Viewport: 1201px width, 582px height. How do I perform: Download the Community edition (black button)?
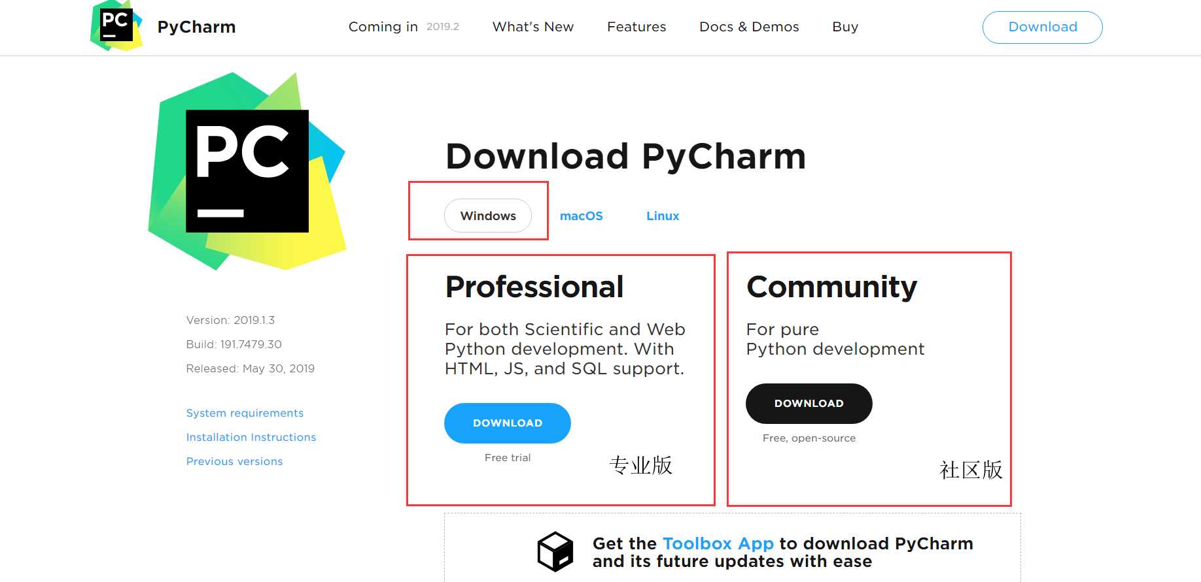[x=809, y=404]
